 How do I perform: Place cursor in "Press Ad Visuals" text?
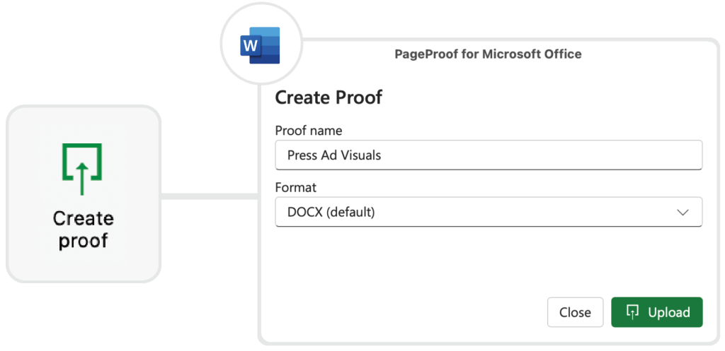click(x=333, y=155)
